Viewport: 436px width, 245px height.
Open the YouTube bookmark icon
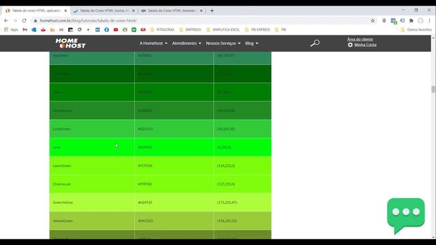point(116,29)
